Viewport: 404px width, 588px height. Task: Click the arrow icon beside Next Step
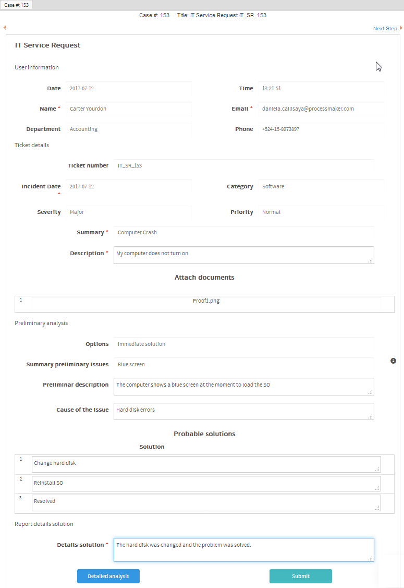400,28
